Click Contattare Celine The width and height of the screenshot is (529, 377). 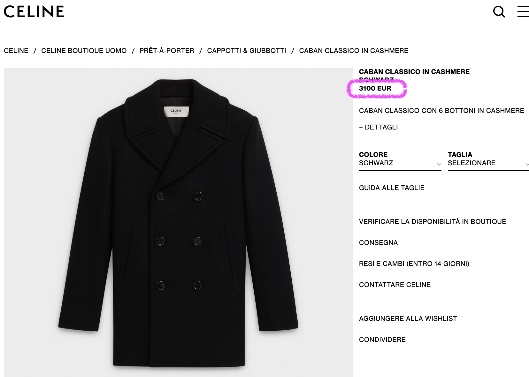(395, 285)
